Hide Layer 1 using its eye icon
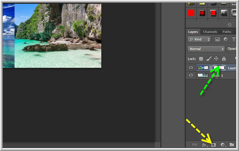 [x=191, y=75]
